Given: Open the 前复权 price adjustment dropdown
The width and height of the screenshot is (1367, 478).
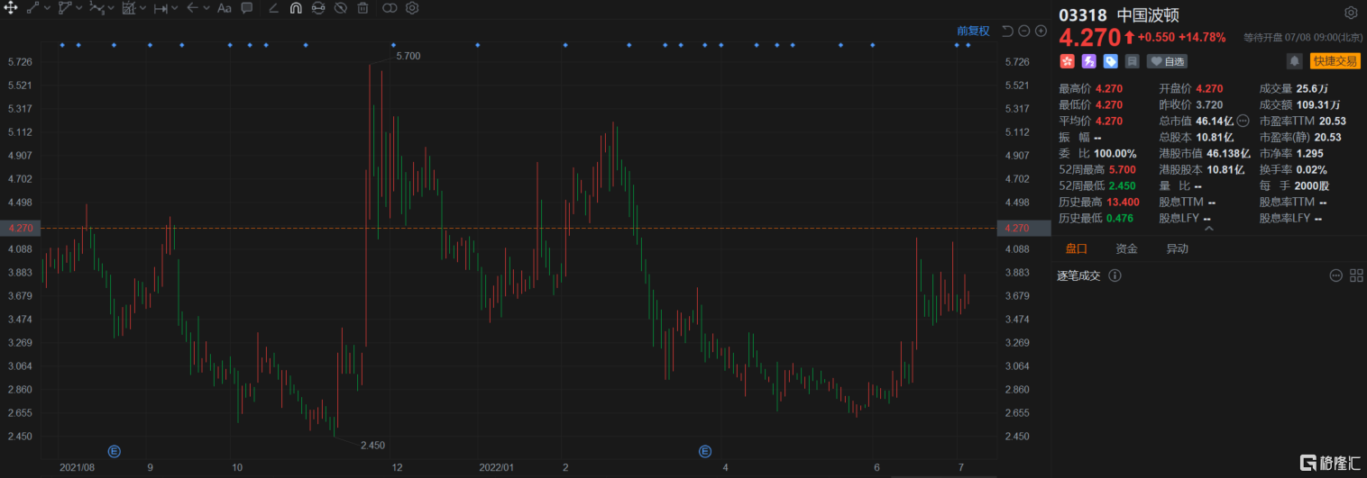Looking at the screenshot, I should pos(973,31).
